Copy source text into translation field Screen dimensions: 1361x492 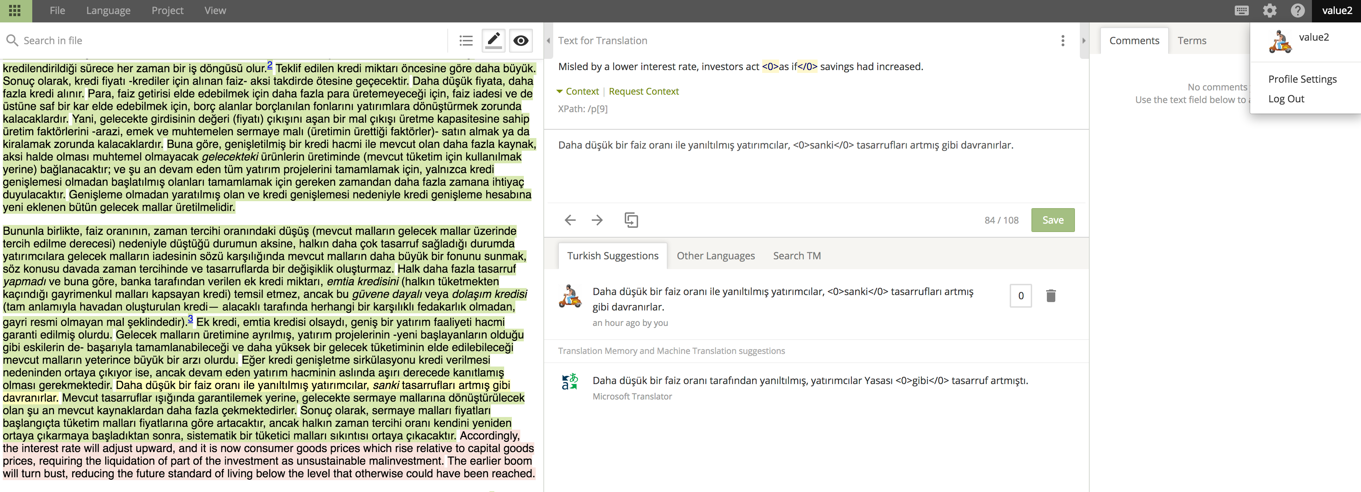coord(631,220)
